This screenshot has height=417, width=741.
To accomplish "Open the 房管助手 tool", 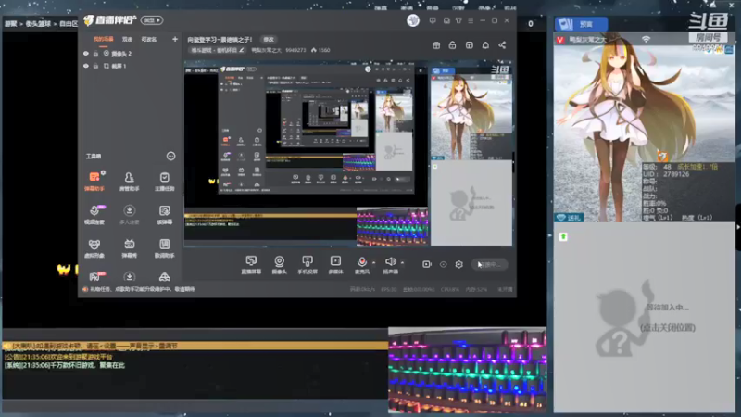I will point(129,181).
